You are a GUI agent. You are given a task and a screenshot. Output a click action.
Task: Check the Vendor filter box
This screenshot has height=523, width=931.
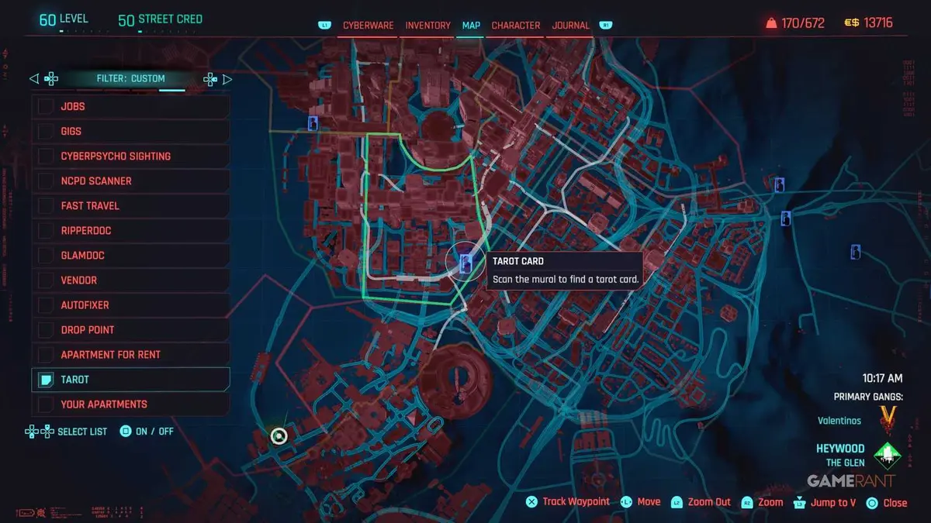(46, 280)
